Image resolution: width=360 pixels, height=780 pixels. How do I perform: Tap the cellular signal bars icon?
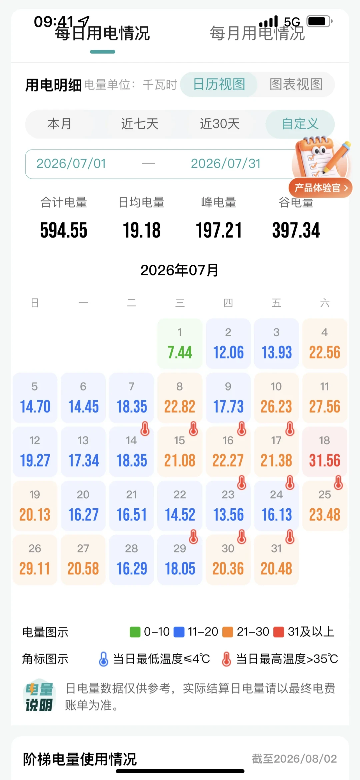tap(269, 21)
